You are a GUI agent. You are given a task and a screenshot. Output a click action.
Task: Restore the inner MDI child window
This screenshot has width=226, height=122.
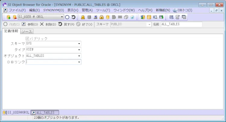[x=216, y=11]
